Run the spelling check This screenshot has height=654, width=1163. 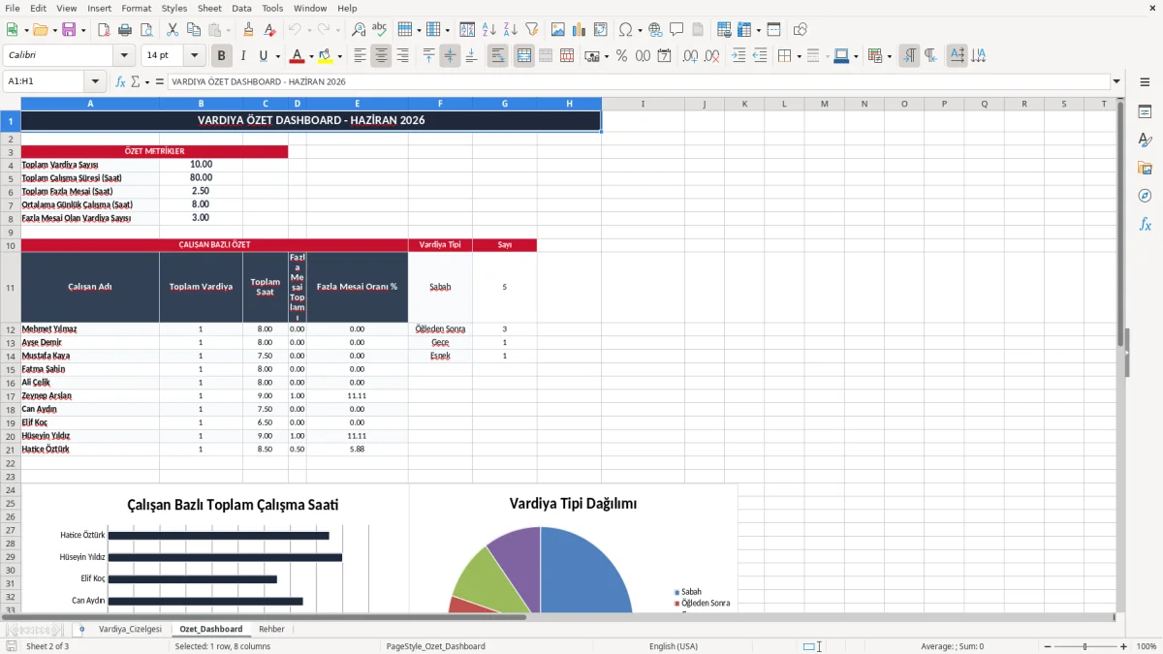(x=380, y=30)
